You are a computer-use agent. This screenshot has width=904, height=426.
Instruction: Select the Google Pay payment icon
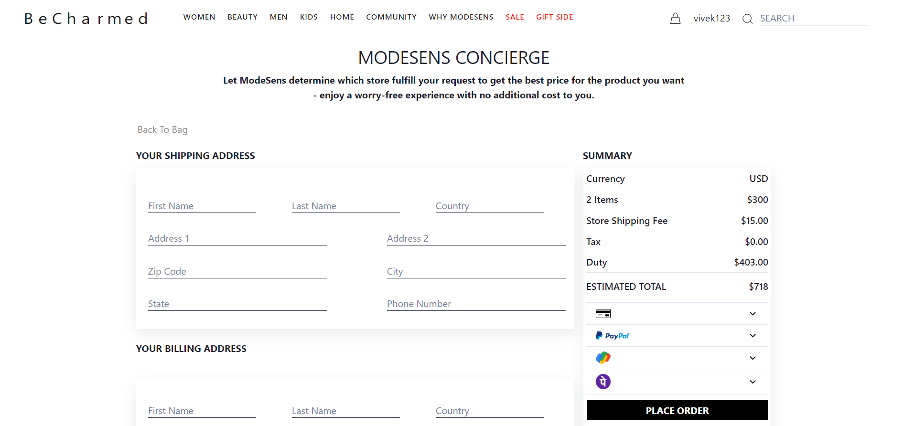click(x=603, y=357)
